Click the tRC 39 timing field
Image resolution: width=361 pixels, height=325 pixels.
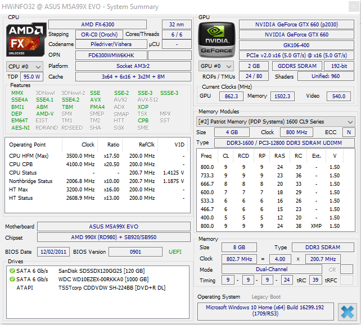[315, 280]
